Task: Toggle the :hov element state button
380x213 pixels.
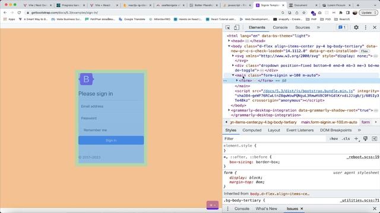Action: [334, 138]
